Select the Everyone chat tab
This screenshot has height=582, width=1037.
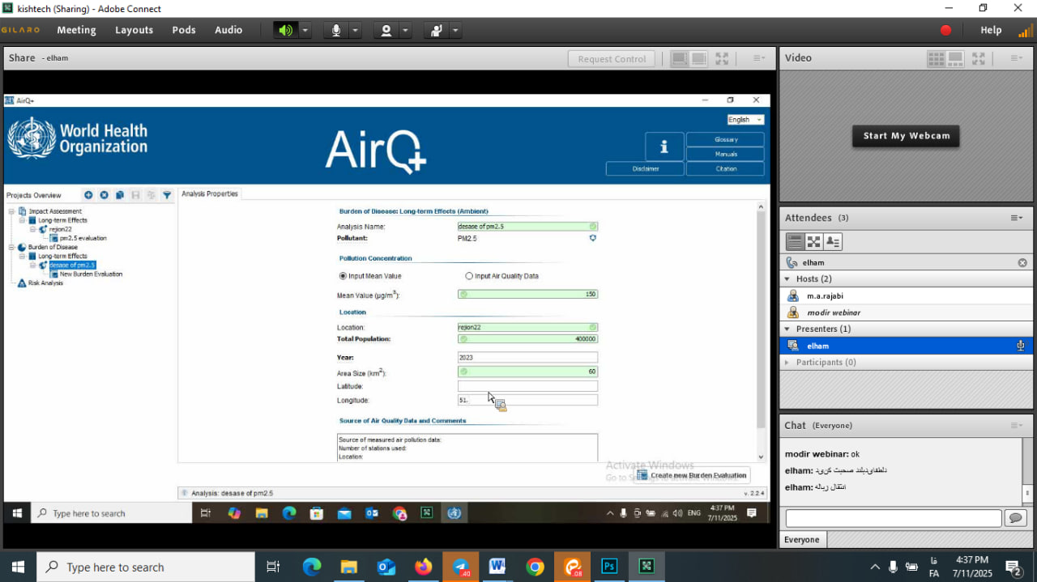[x=802, y=540]
